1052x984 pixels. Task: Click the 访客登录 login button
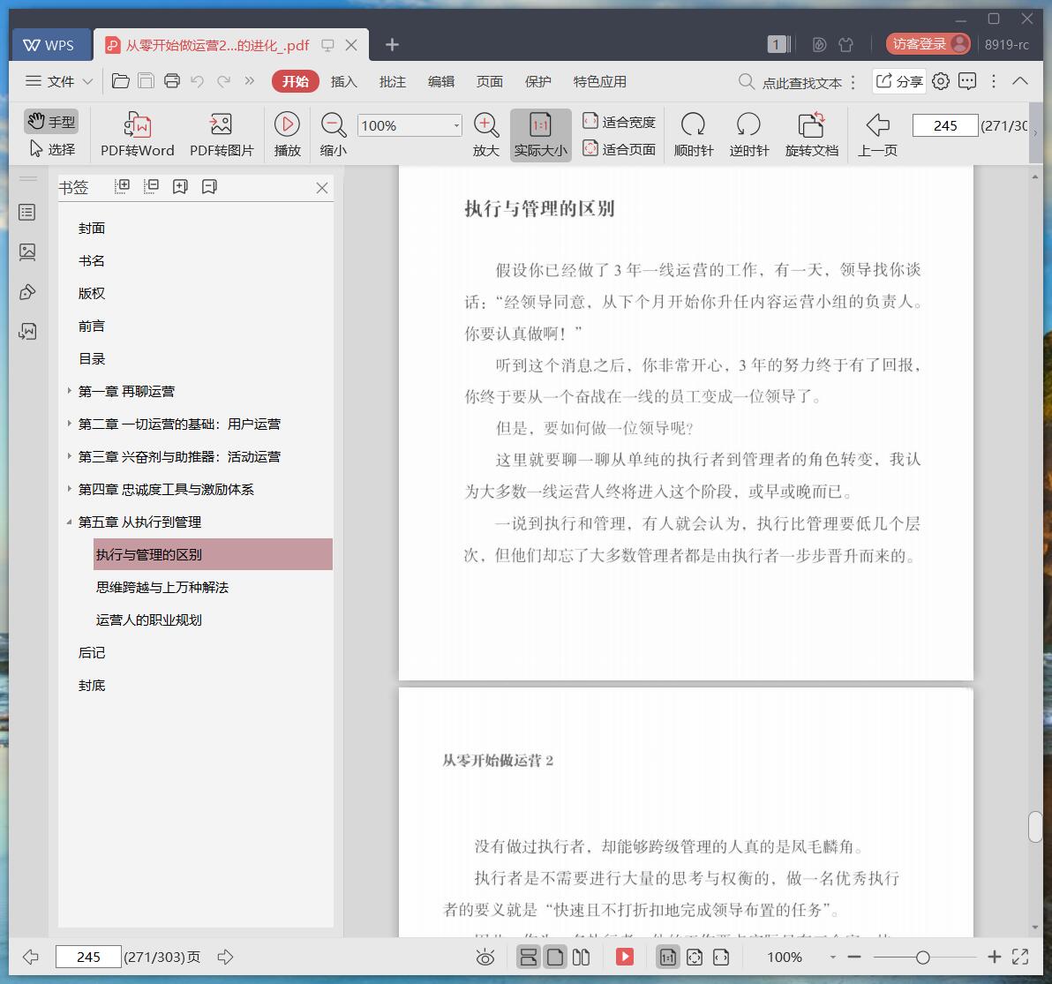click(928, 43)
